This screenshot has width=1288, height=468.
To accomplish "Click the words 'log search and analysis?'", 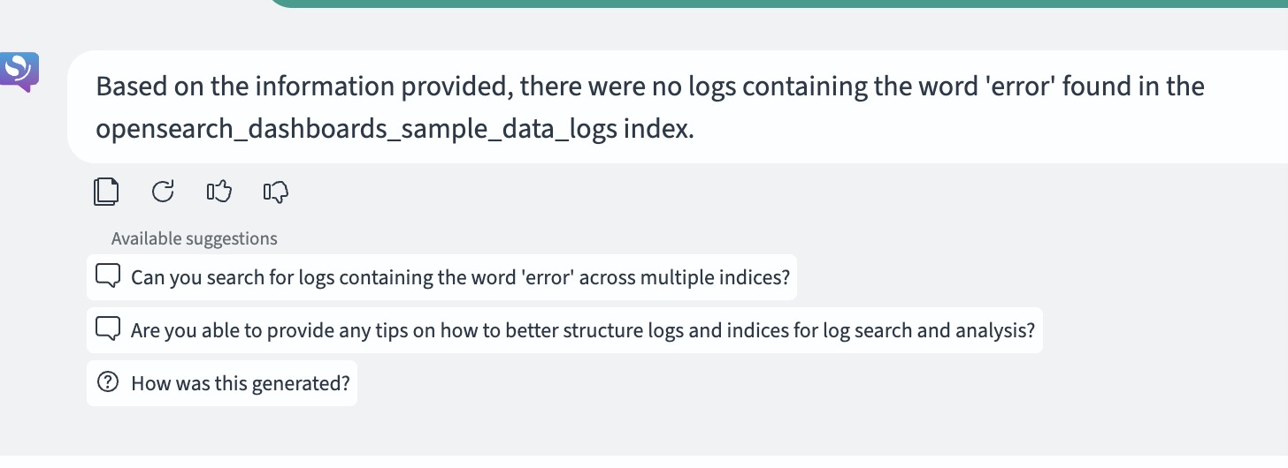I will point(930,331).
